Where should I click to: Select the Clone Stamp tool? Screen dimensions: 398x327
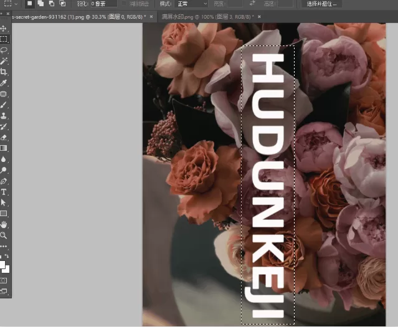pos(4,116)
